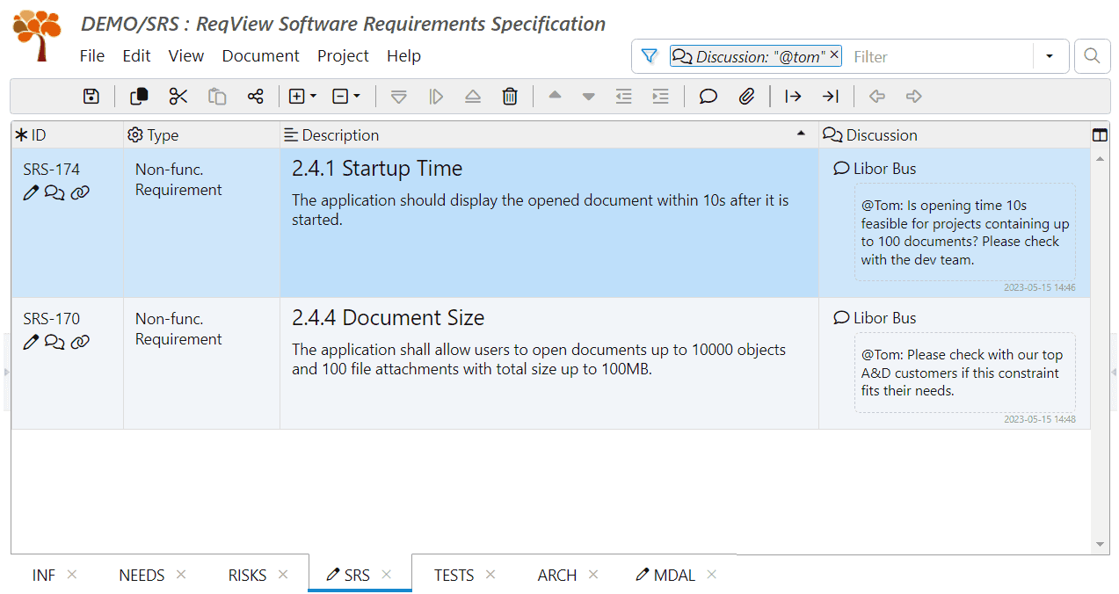Image resolution: width=1119 pixels, height=594 pixels.
Task: Click the links chain icon under SRS-174
Action: click(x=80, y=192)
